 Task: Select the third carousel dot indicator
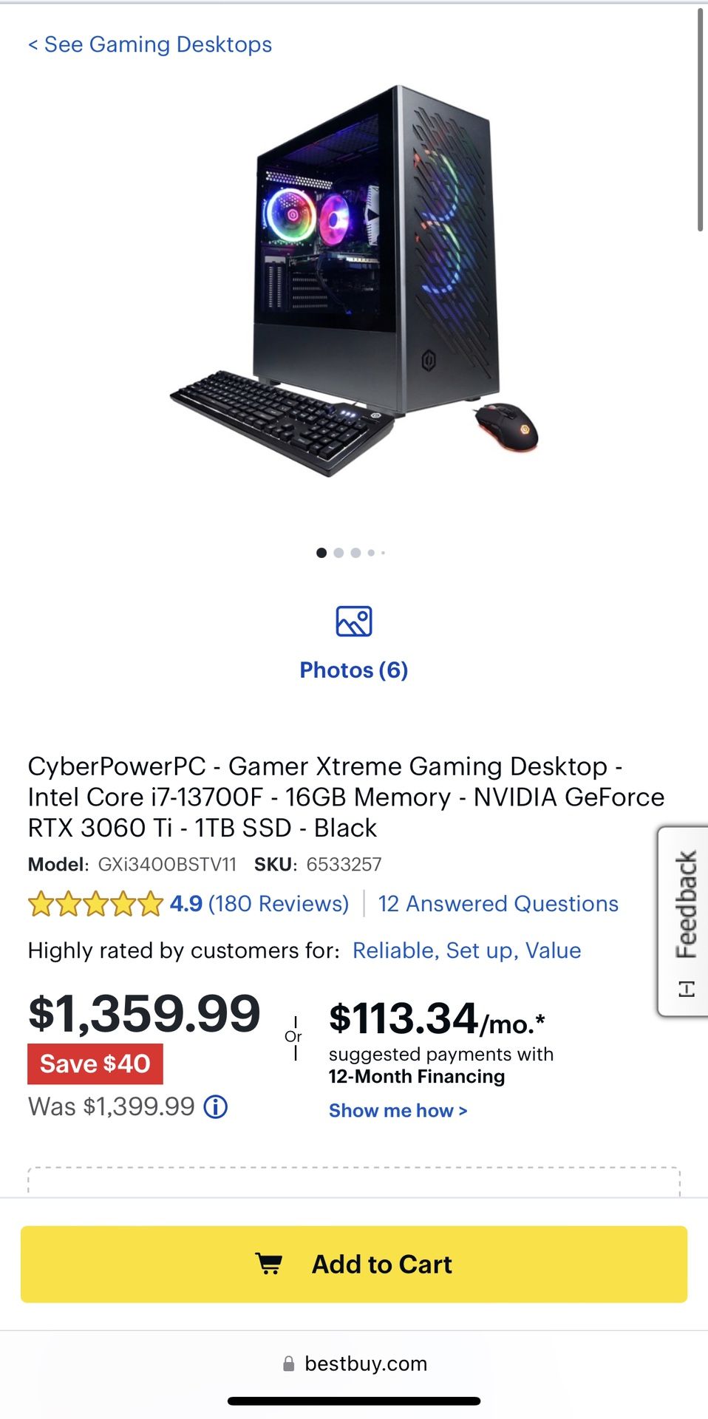point(355,553)
